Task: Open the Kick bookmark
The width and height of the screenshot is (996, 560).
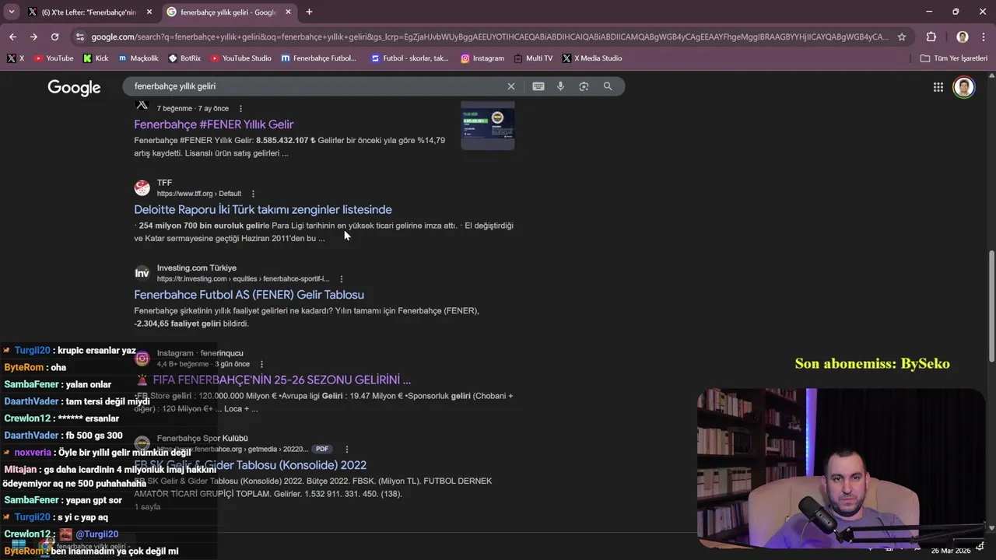Action: pyautogui.click(x=96, y=58)
